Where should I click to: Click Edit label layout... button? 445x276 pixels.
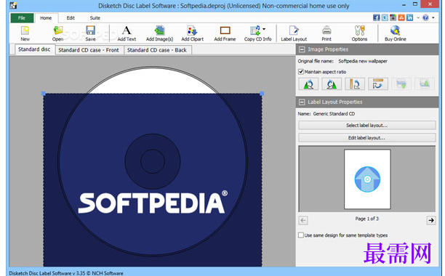[366, 138]
